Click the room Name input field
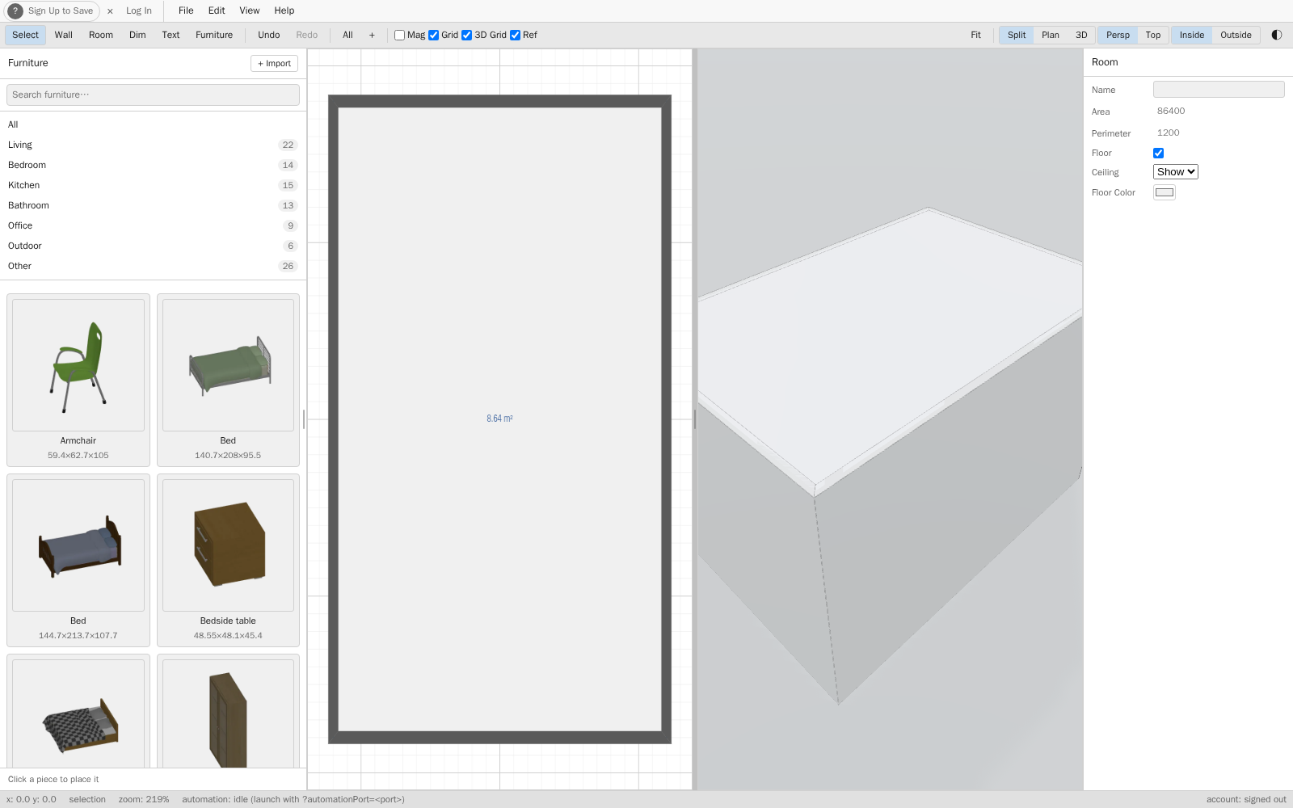Viewport: 1293px width, 808px height. coord(1219,90)
